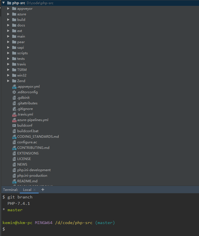199x236 pixels.
Task: Expand the tests folder arrow
Action: pyautogui.click(x=8, y=59)
